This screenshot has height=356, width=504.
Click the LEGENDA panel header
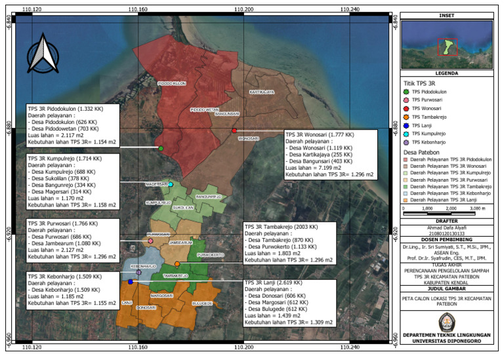[x=446, y=73]
